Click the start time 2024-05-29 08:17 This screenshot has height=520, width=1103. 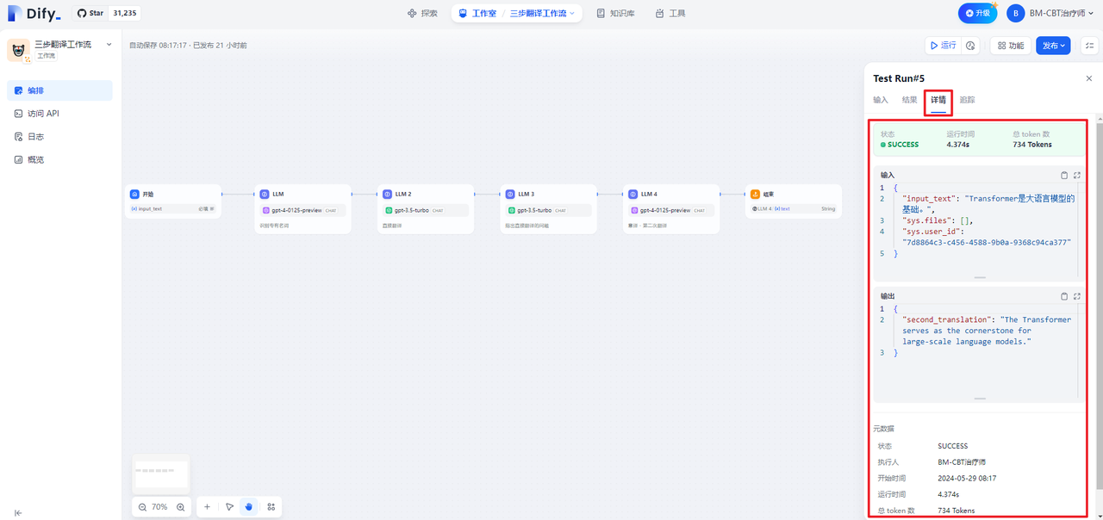(x=967, y=478)
